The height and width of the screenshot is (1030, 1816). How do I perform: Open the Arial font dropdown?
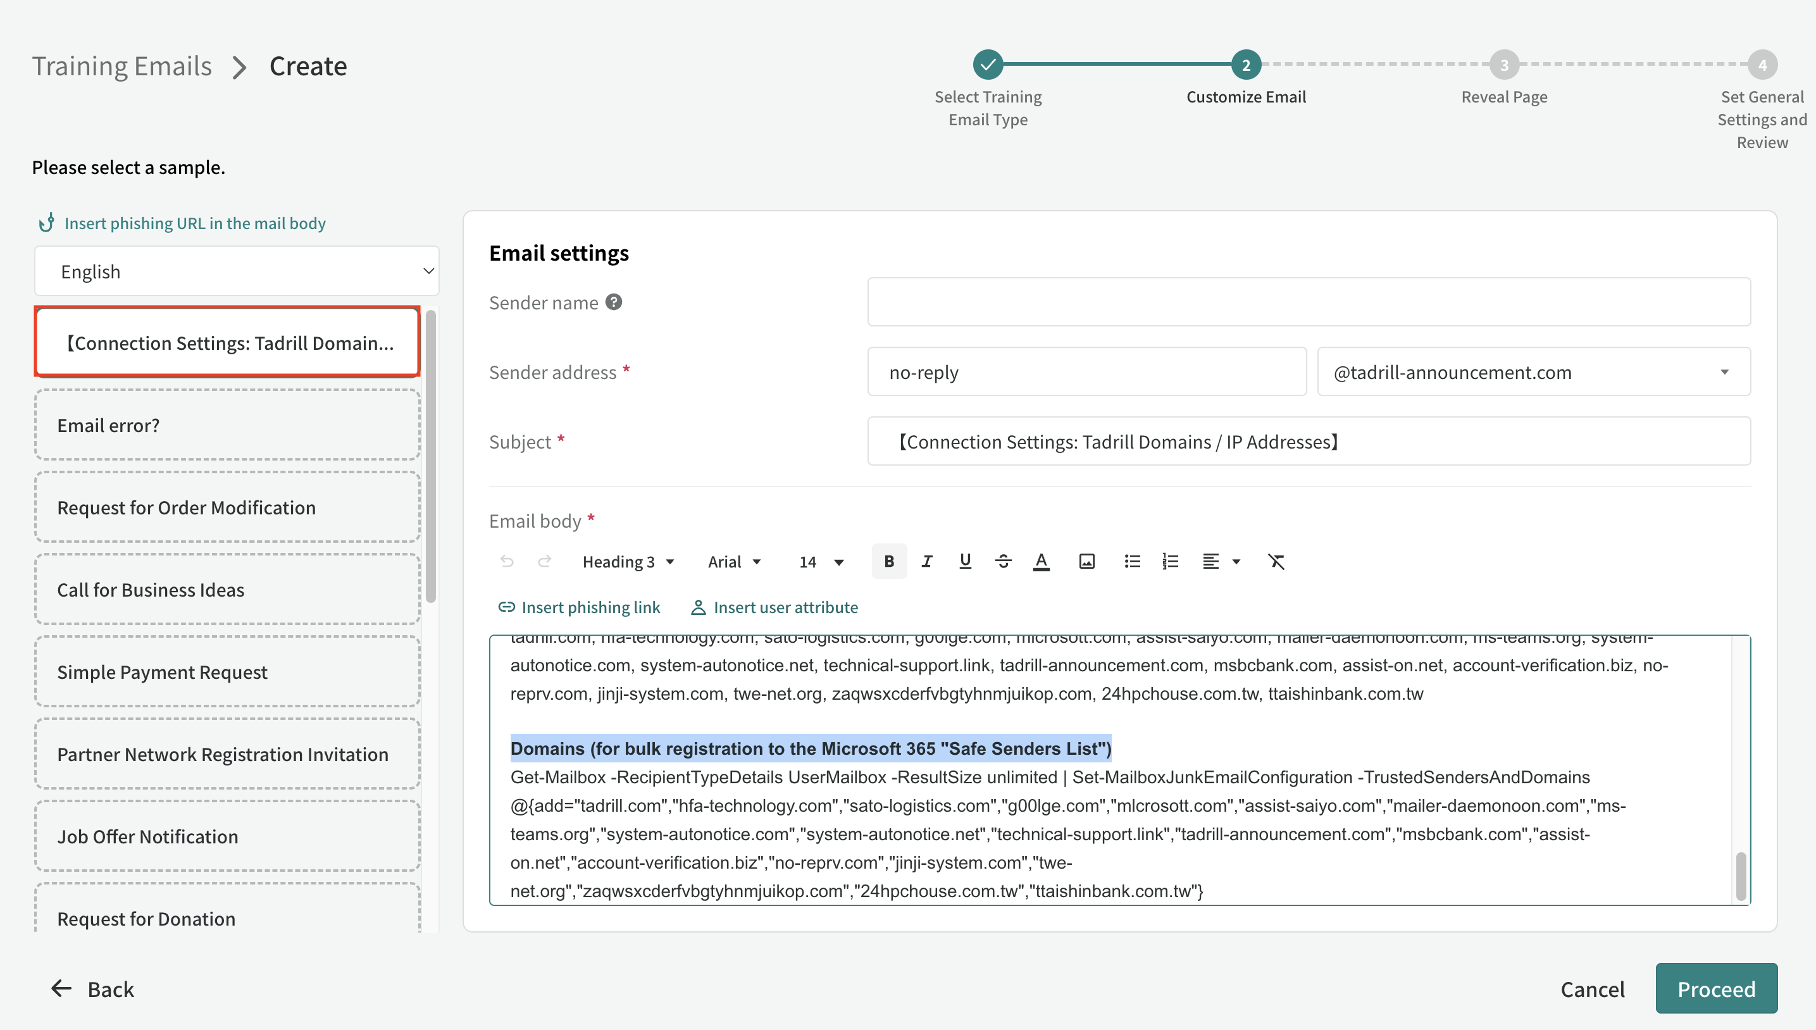[735, 562]
